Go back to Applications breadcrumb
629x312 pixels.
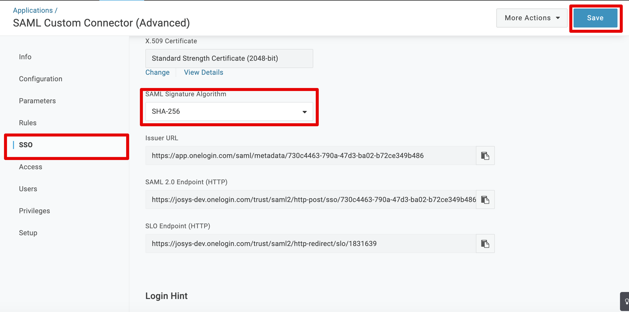[x=33, y=10]
